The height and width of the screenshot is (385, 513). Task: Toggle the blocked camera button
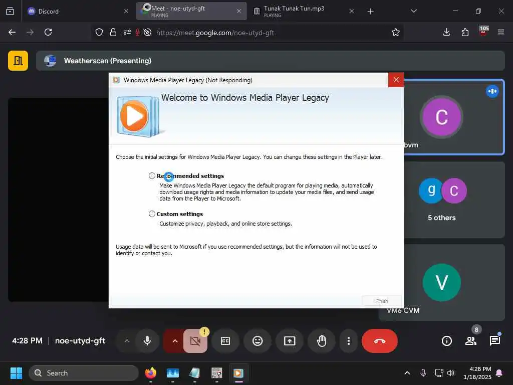195,341
